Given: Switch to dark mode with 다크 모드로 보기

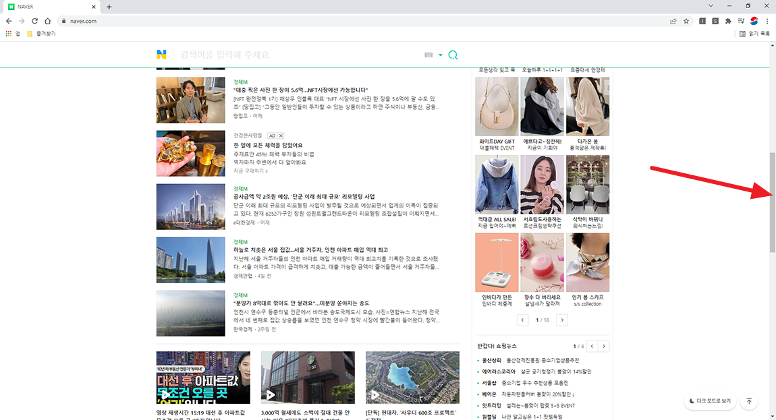Looking at the screenshot, I should (x=710, y=400).
